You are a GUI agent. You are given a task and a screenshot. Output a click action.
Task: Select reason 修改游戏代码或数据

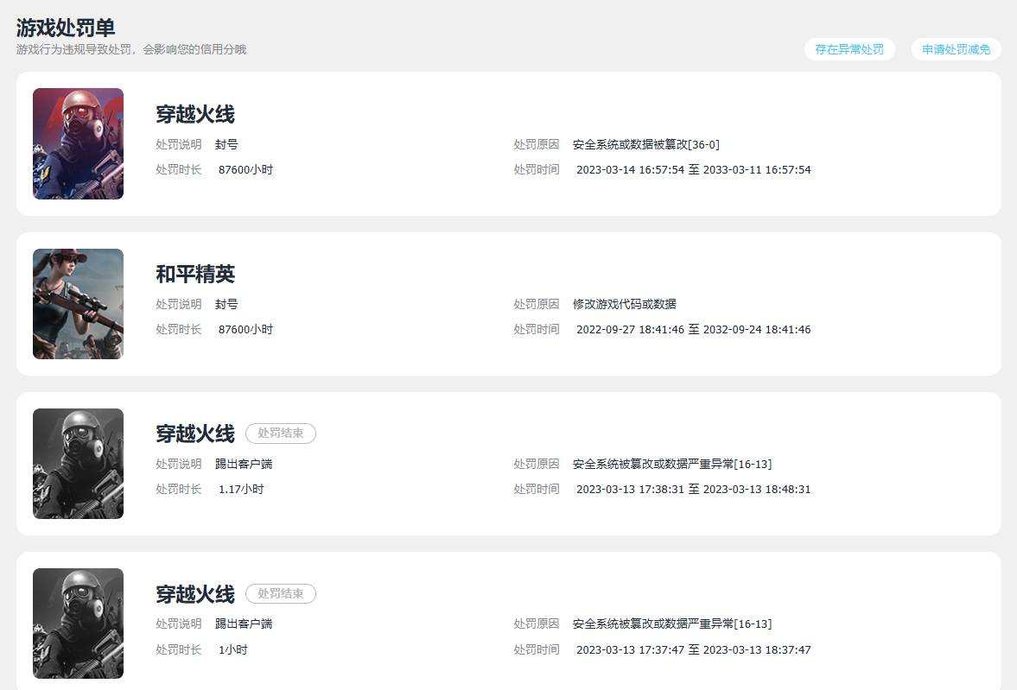pos(624,304)
